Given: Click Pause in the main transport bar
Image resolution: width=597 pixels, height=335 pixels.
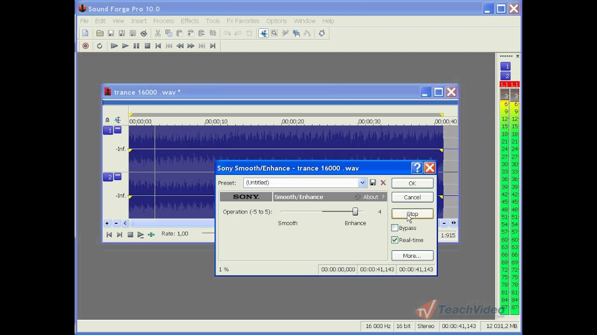Looking at the screenshot, I should (136, 46).
